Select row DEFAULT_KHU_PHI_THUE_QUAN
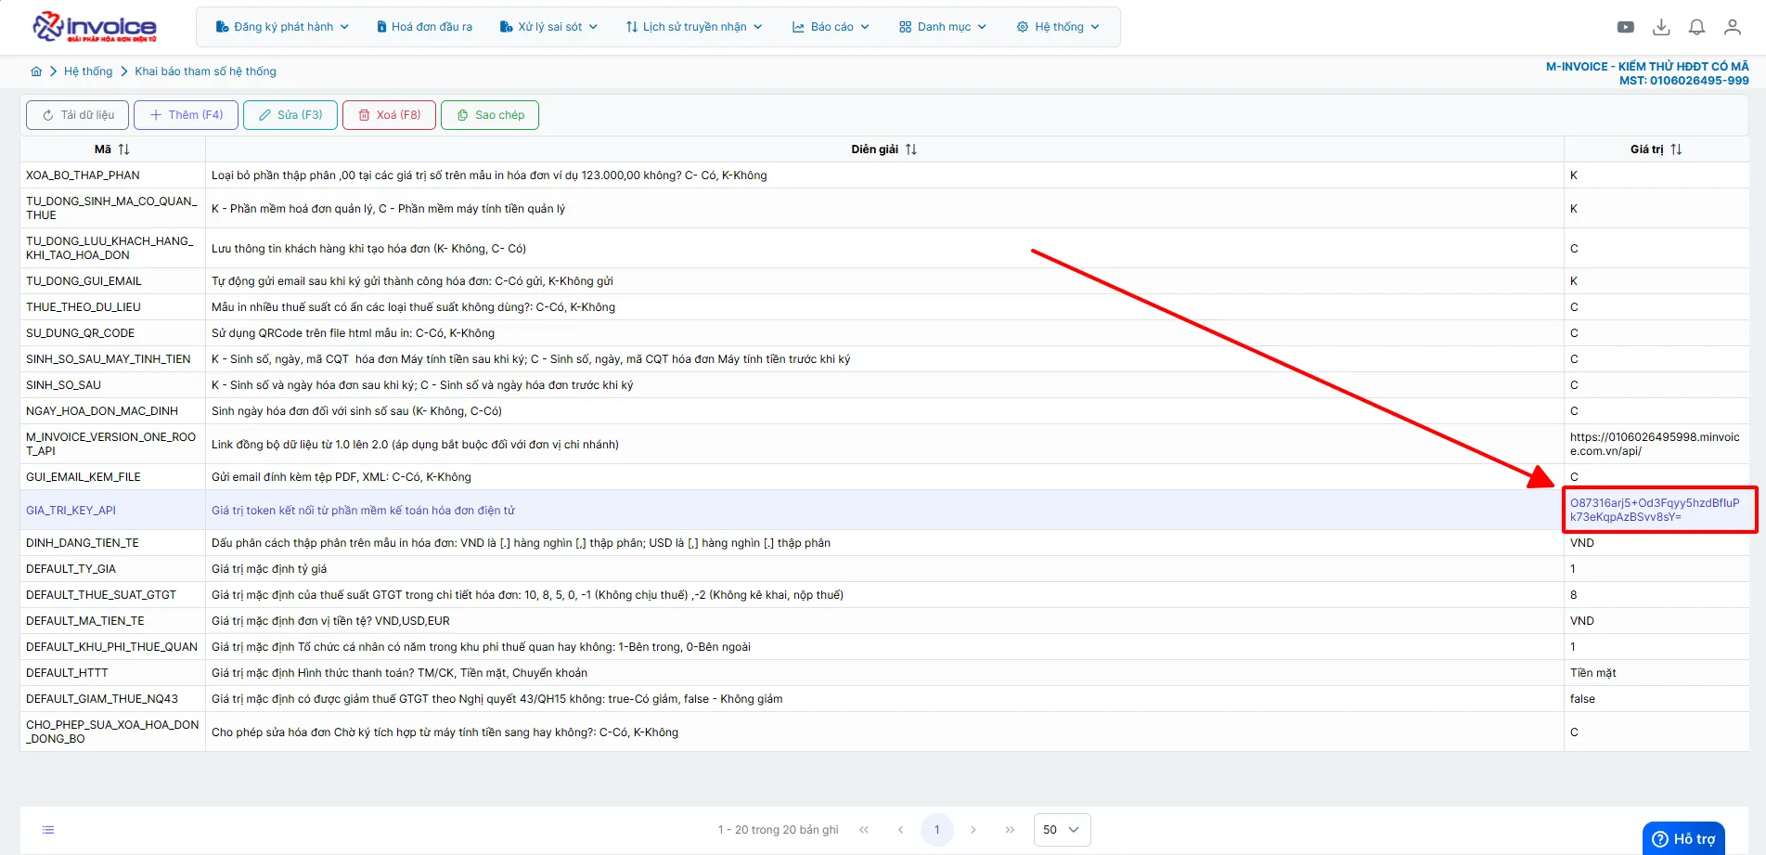 [884, 647]
